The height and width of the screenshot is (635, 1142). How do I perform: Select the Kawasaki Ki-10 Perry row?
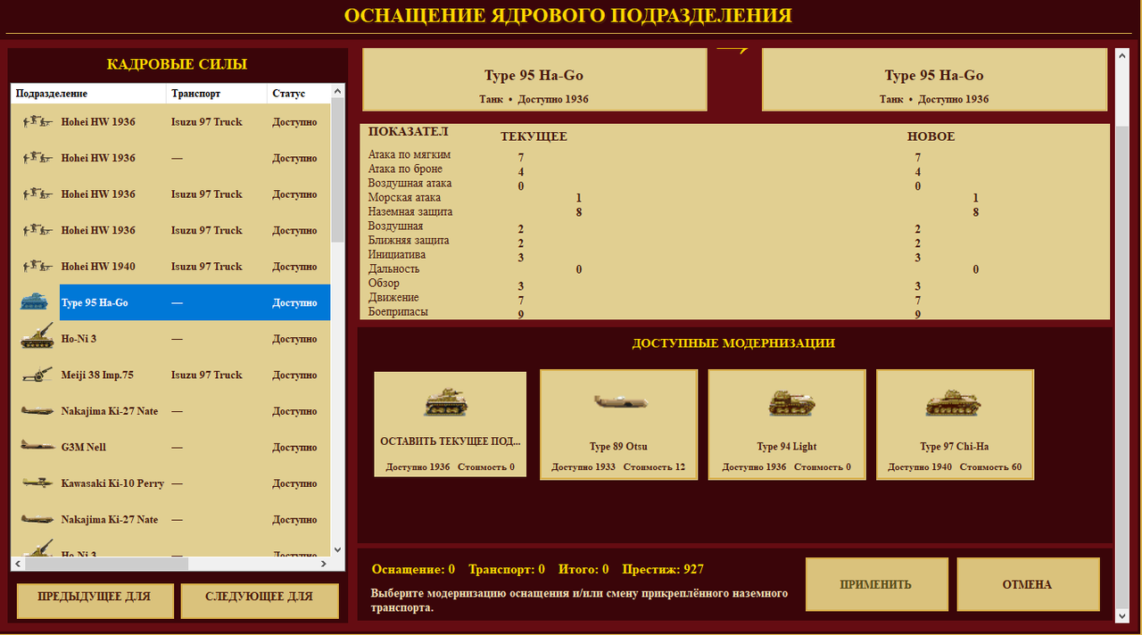pos(170,483)
